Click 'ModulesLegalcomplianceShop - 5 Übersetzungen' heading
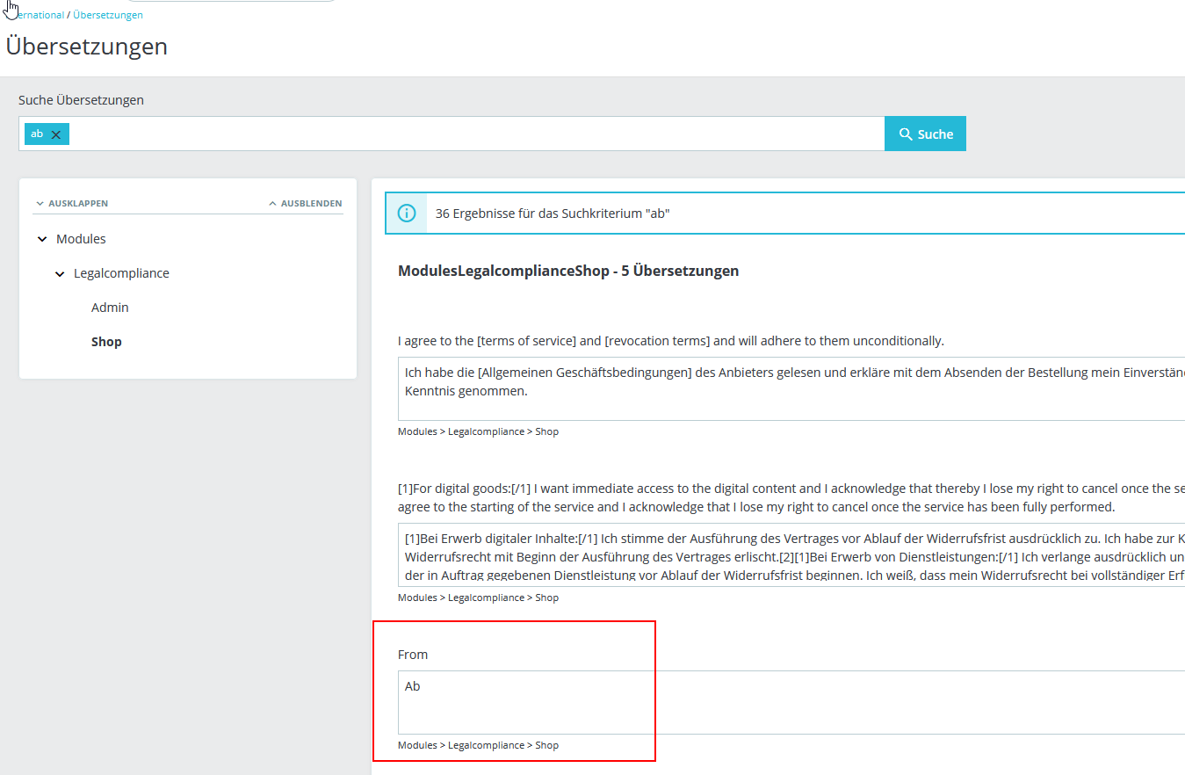1185x775 pixels. point(568,271)
